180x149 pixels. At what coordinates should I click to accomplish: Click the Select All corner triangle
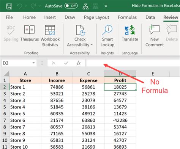6,74
